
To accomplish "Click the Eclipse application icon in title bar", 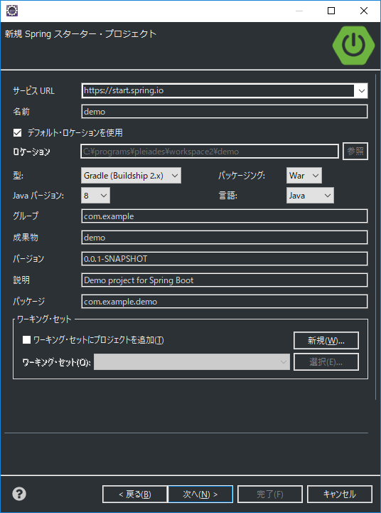I will (12, 11).
